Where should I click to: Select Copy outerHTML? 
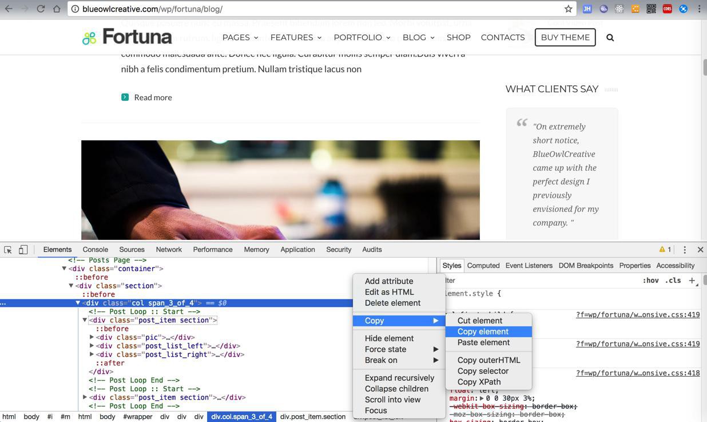click(488, 360)
